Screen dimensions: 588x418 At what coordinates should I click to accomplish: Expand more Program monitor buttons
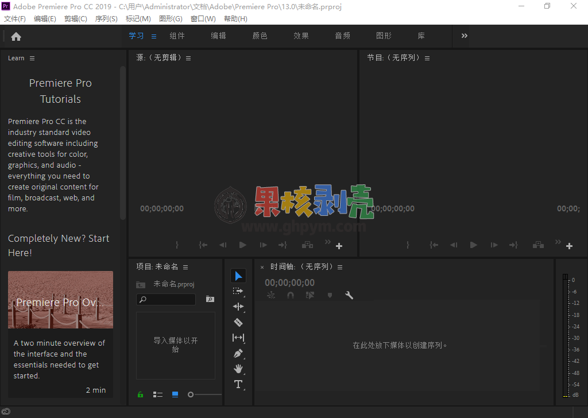[x=558, y=242]
